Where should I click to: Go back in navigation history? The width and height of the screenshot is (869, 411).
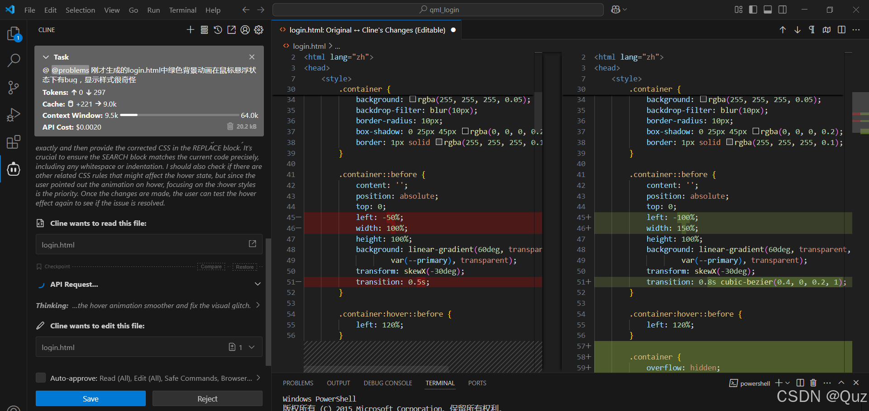(246, 9)
